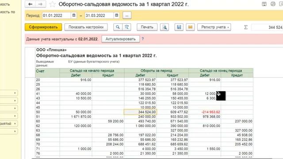Open period selection with the ellipsis button
The height and width of the screenshot is (159, 283).
[127, 15]
